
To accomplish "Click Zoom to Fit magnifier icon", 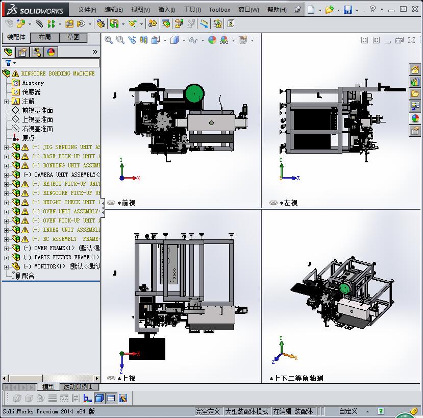I will 109,40.
